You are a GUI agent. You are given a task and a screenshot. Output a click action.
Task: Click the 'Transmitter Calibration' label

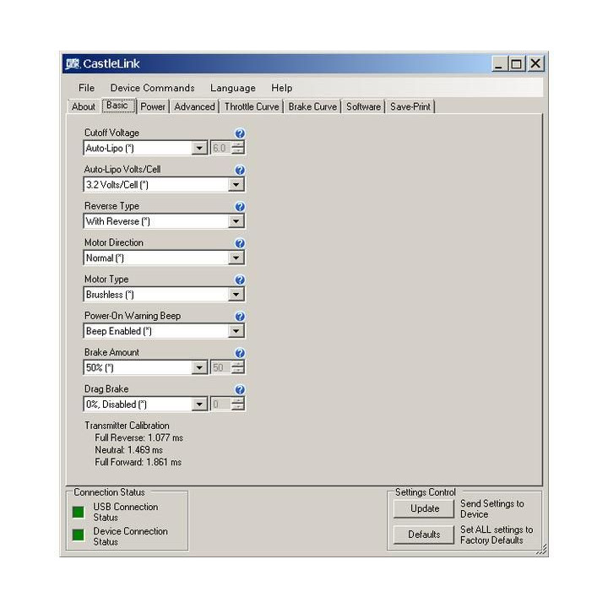pos(127,426)
